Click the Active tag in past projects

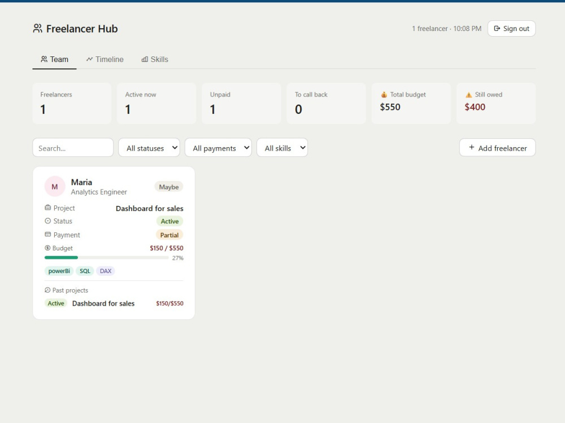tap(56, 303)
